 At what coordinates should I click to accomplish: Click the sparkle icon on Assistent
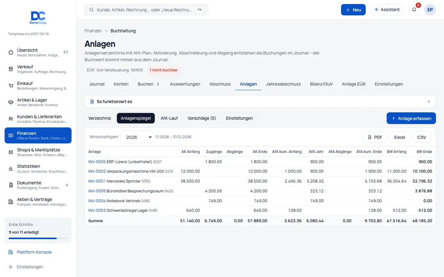click(x=376, y=10)
